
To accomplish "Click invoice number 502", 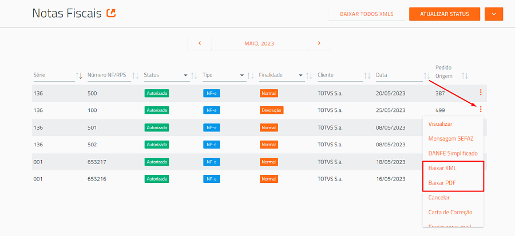I will 92,145.
